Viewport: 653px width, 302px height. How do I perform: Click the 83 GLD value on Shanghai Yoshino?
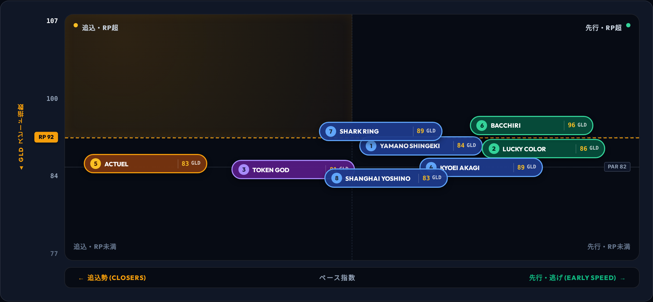click(432, 178)
